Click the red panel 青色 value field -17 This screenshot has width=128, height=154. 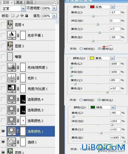[115, 12]
